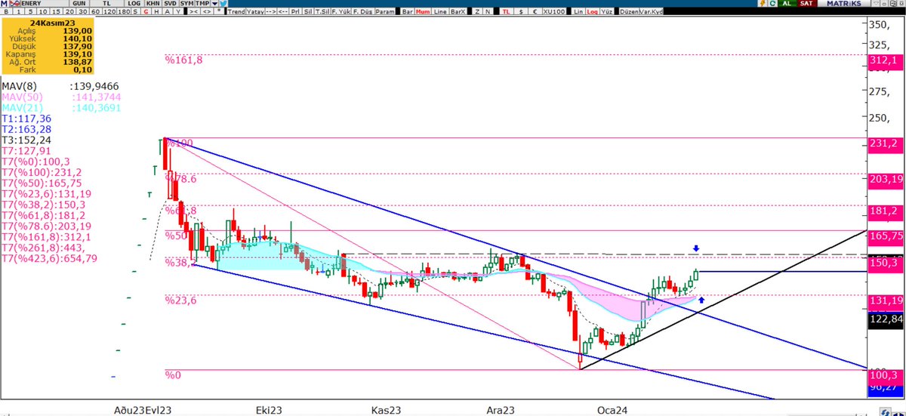Select the 60-minute period button
Viewport: 906px width, 416px height.
[96, 12]
